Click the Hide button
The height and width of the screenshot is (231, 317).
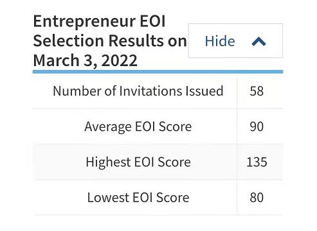(x=235, y=40)
